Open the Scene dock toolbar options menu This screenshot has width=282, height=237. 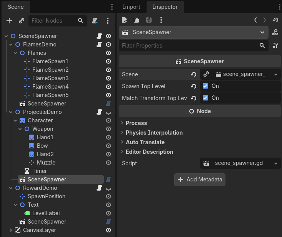pyautogui.click(x=108, y=21)
